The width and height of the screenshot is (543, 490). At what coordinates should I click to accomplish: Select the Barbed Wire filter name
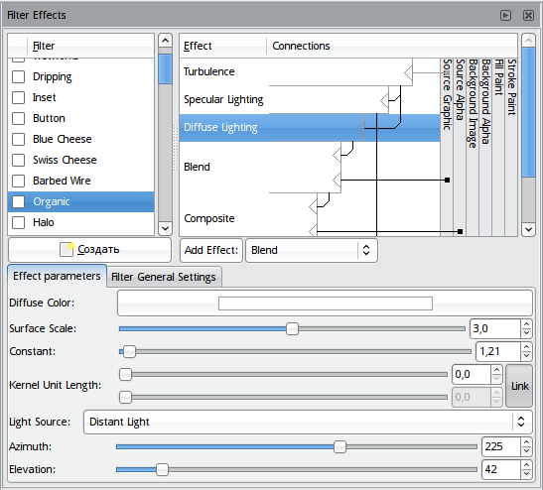click(62, 181)
